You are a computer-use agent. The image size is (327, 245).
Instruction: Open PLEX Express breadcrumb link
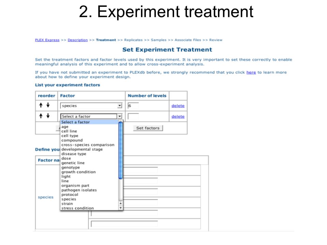coord(47,40)
